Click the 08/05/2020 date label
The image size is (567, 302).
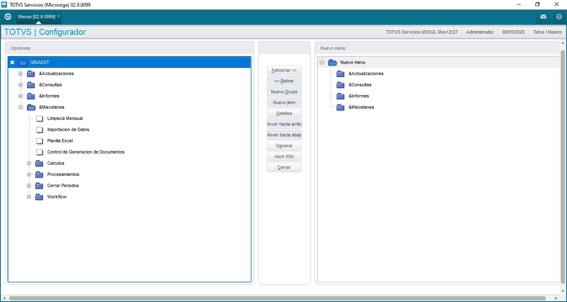click(x=513, y=32)
